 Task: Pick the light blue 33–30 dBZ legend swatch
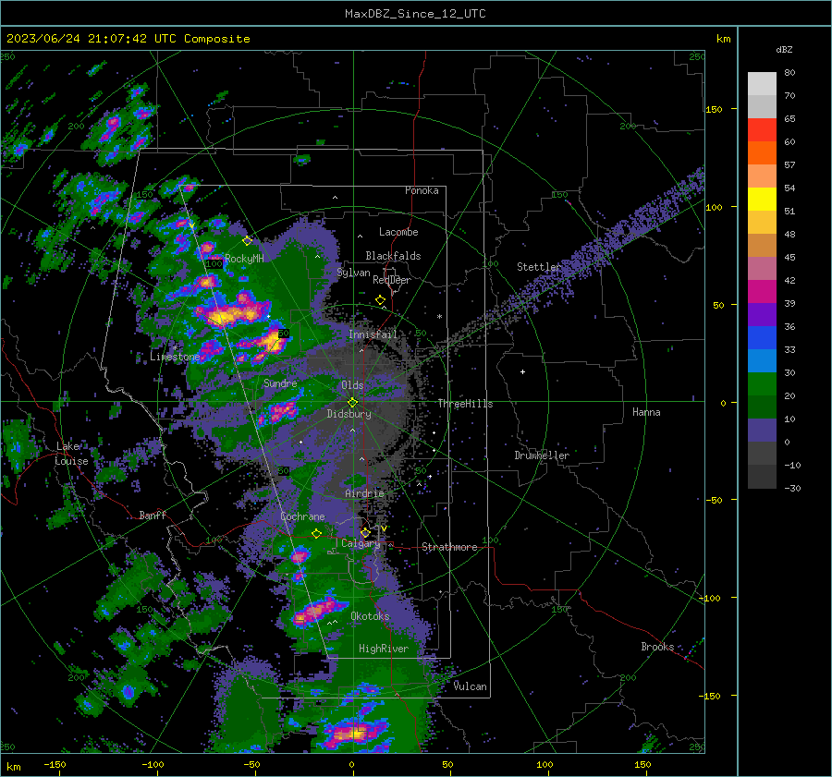pos(762,361)
